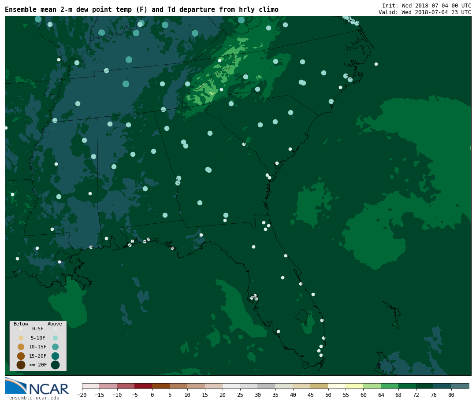Pick the colorbar swatch between -20 and -15
This screenshot has height=403, width=476.
(x=91, y=386)
